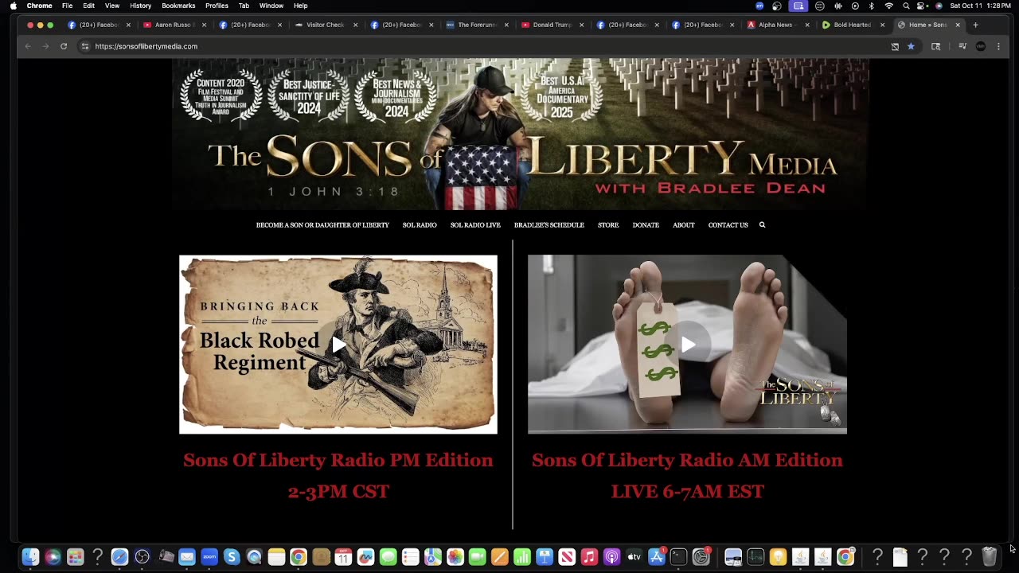Switch to The Forerunner tab

pyautogui.click(x=478, y=25)
